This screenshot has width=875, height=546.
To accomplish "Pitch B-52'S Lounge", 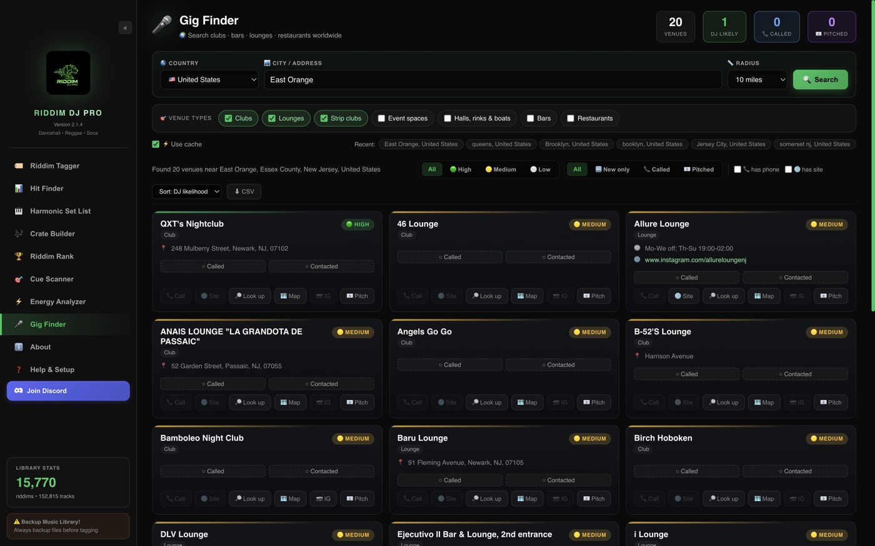I will [831, 402].
